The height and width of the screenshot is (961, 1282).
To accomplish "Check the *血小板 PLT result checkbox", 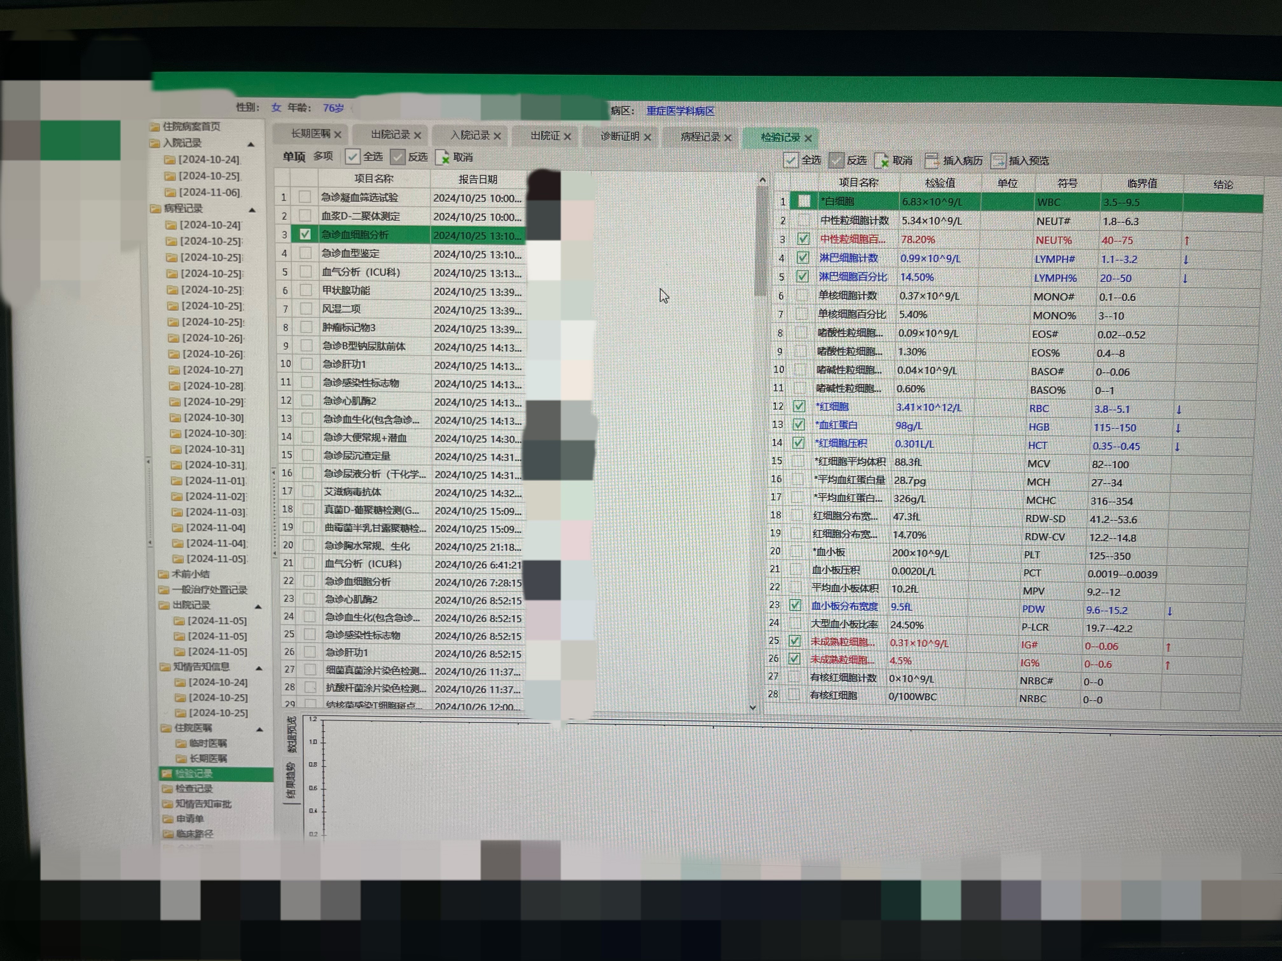I will [796, 552].
